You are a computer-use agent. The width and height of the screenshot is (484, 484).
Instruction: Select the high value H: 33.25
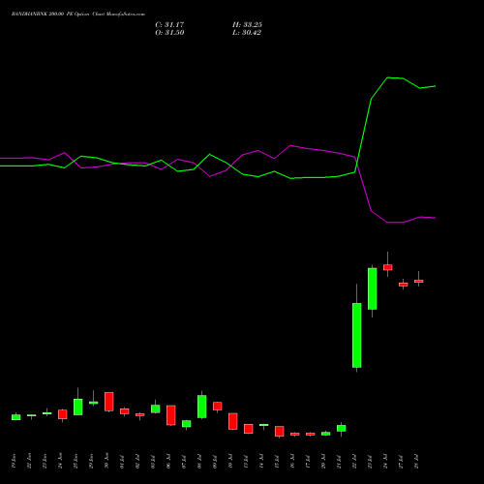(x=247, y=25)
